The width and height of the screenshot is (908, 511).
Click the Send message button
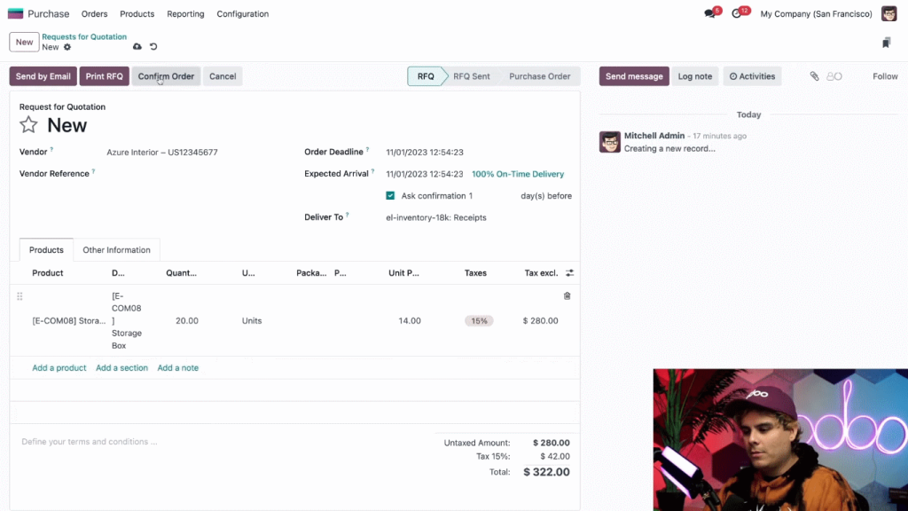click(x=634, y=76)
